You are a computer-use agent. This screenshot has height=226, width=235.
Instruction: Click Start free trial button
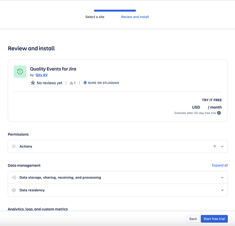click(214, 219)
